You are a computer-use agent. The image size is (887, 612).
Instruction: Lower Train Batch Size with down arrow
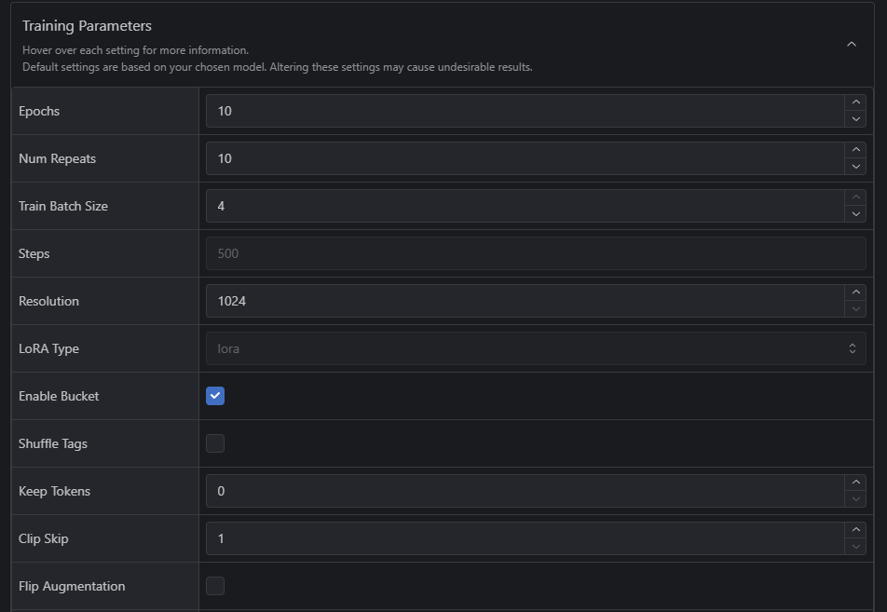(x=854, y=214)
